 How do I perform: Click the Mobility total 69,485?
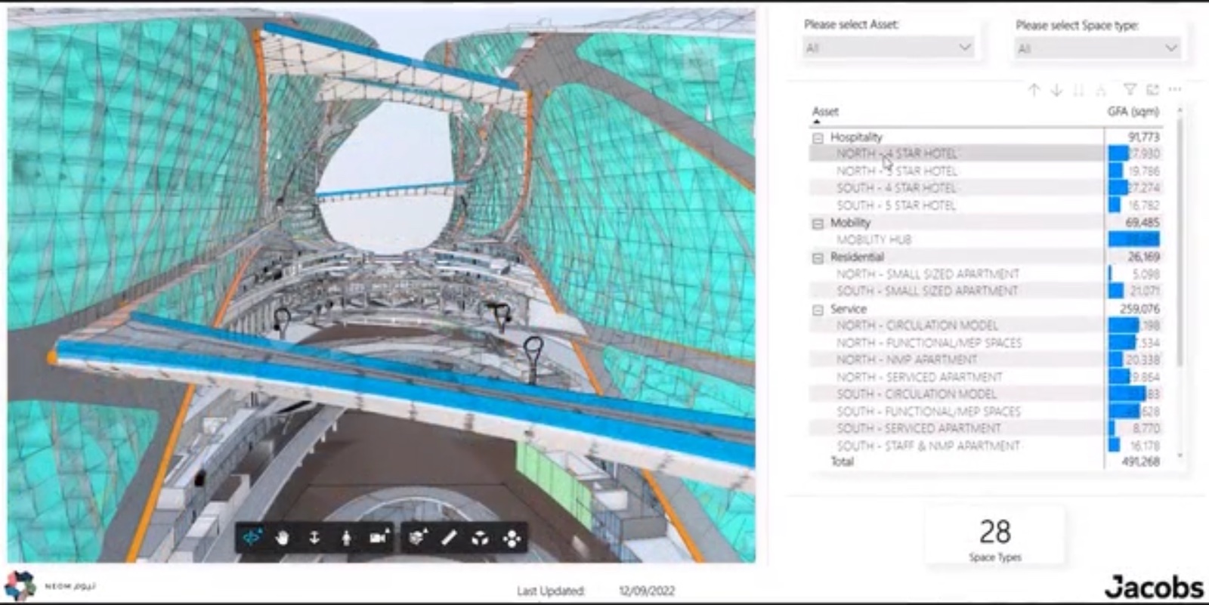[x=1142, y=223]
